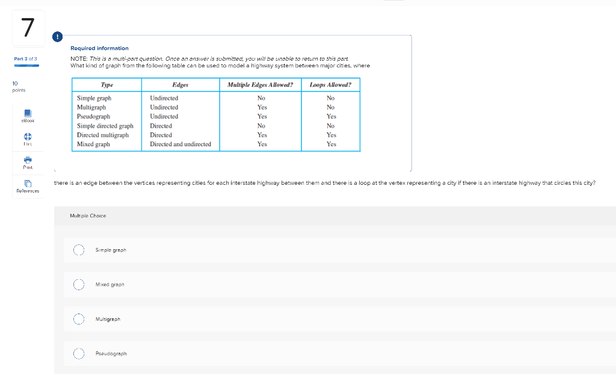Viewport: 616px width, 375px height.
Task: Click the blue exclamation info icon
Action: pyautogui.click(x=57, y=37)
